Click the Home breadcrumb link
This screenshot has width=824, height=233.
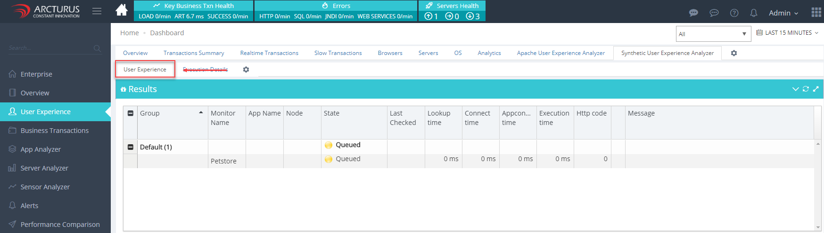(129, 33)
